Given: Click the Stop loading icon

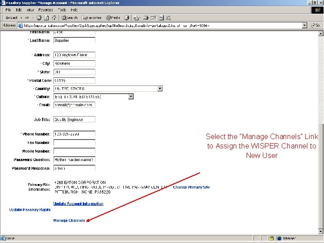Looking at the screenshot, I should (39, 18).
